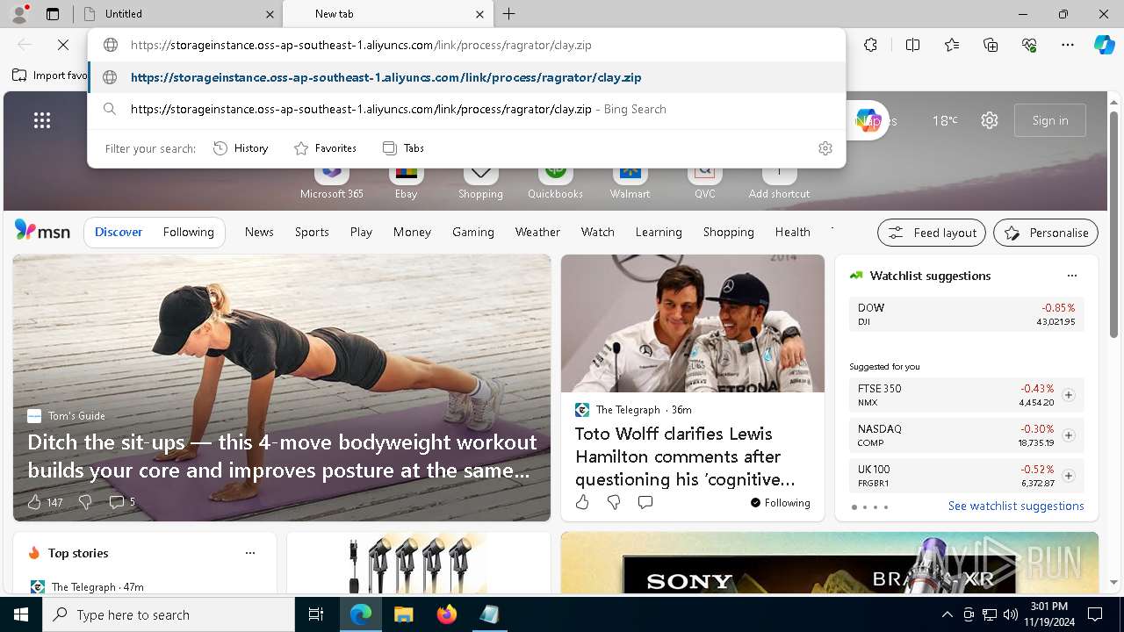Screen dimensions: 1124x632
Task: Open the Extensions puzzle icon
Action: 870,45
